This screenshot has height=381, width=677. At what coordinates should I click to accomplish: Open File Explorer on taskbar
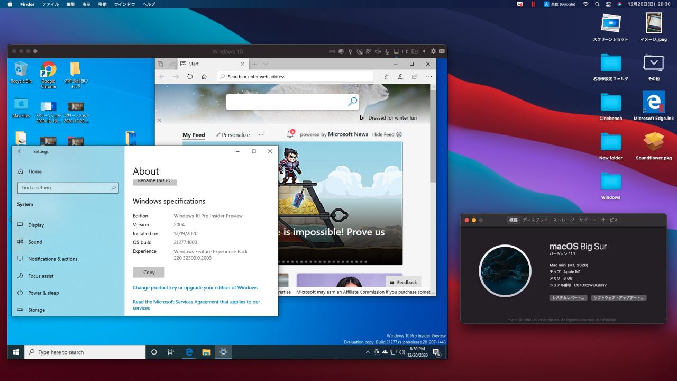206,352
